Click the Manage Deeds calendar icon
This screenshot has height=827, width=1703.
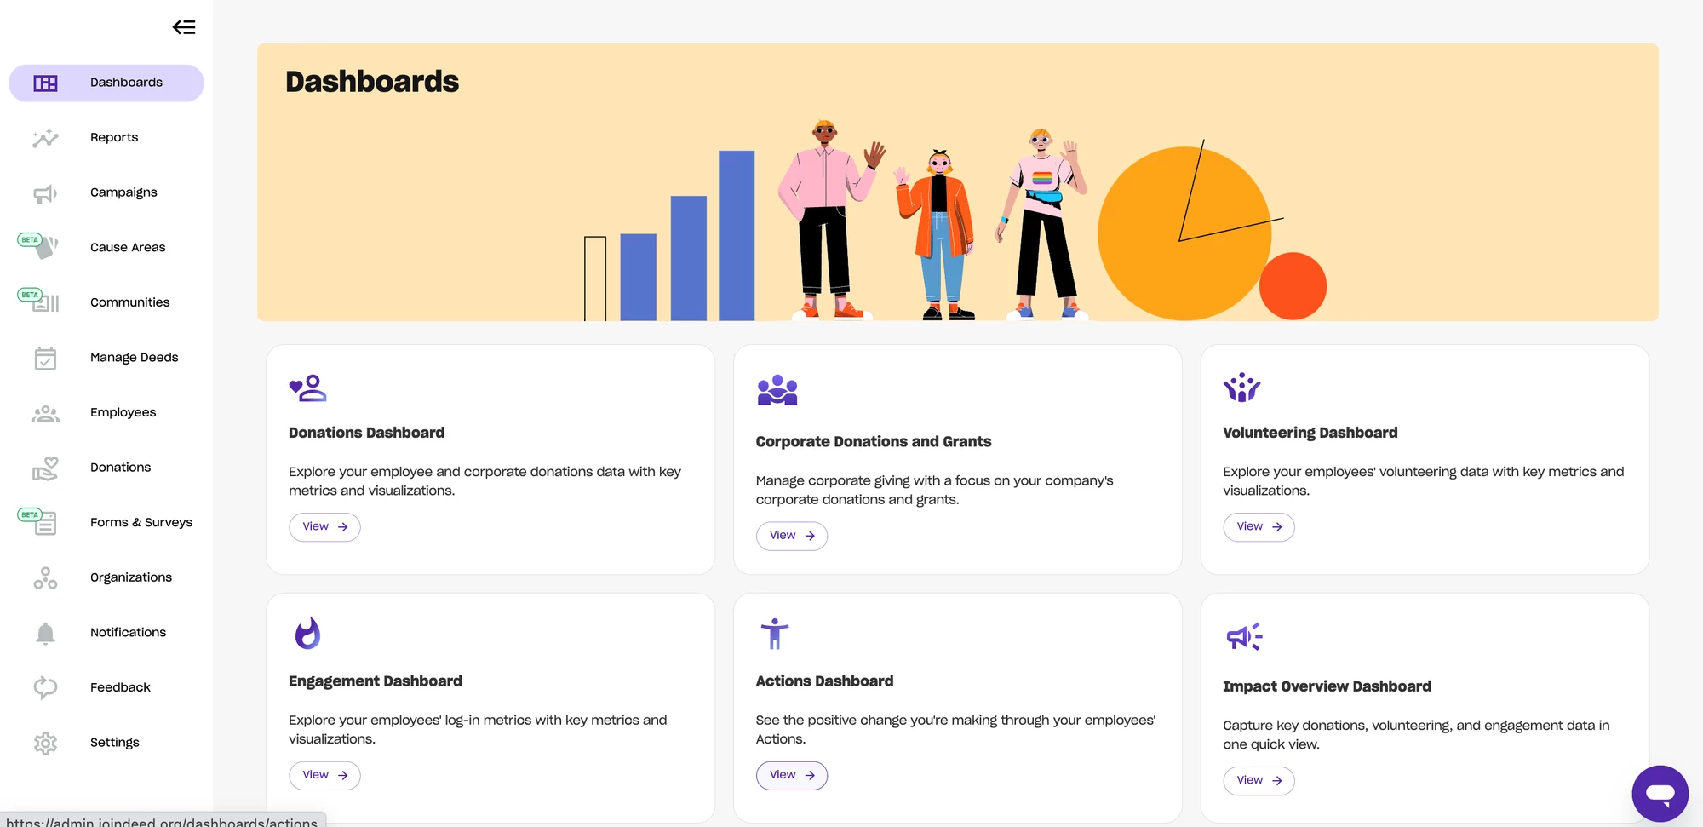45,358
